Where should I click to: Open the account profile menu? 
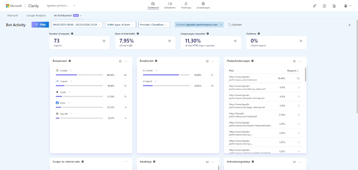pyautogui.click(x=347, y=6)
